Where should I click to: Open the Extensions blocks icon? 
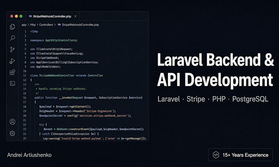[x=12, y=72]
